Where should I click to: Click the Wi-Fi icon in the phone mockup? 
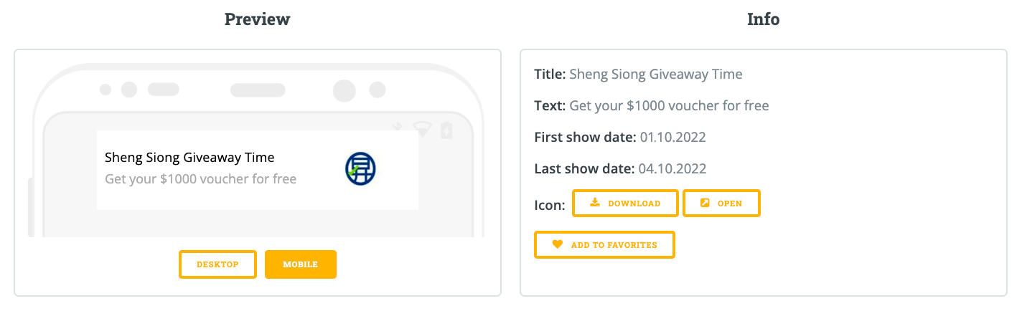click(x=421, y=129)
